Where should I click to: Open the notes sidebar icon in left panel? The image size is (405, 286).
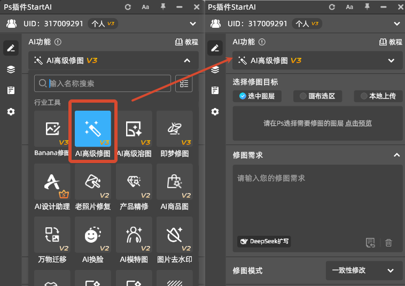point(11,90)
